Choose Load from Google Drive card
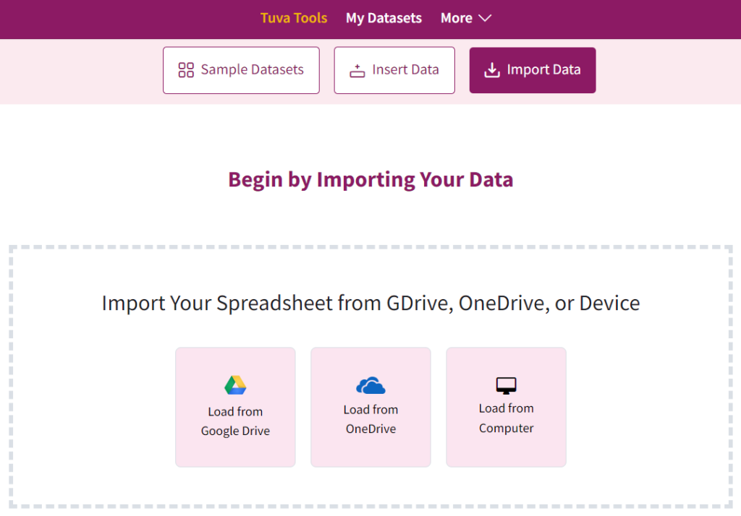This screenshot has width=741, height=516. (235, 407)
